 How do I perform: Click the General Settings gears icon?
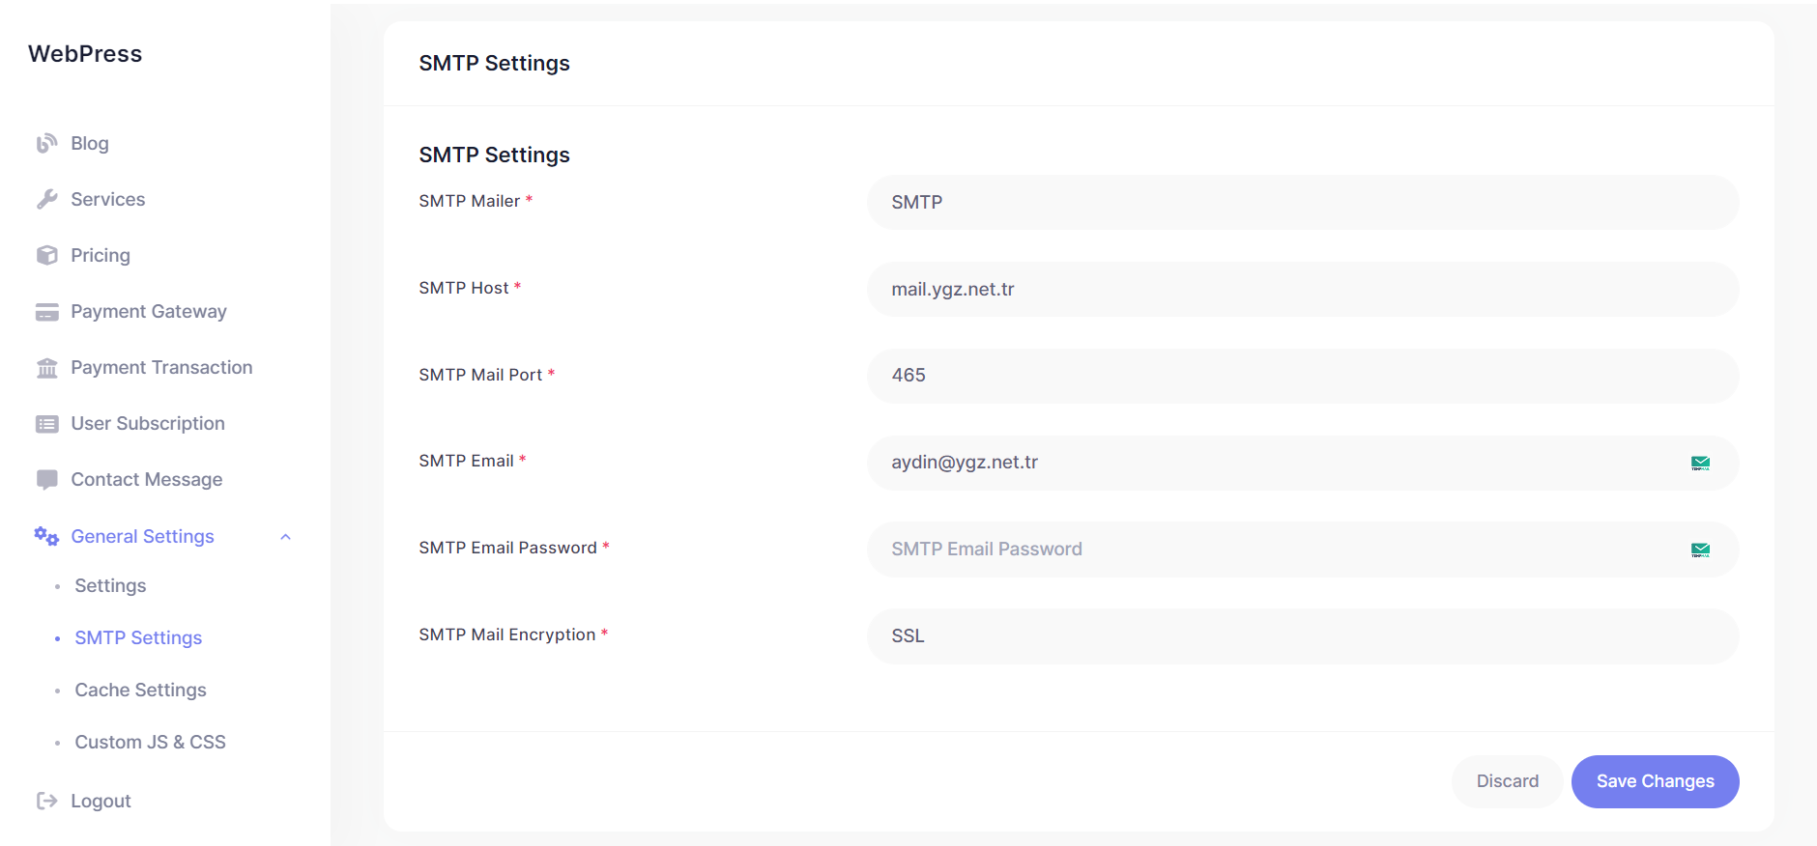(x=44, y=536)
